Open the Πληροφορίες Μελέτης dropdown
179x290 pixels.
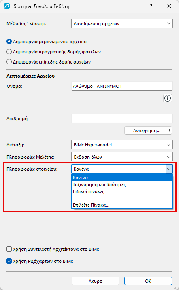(x=122, y=157)
